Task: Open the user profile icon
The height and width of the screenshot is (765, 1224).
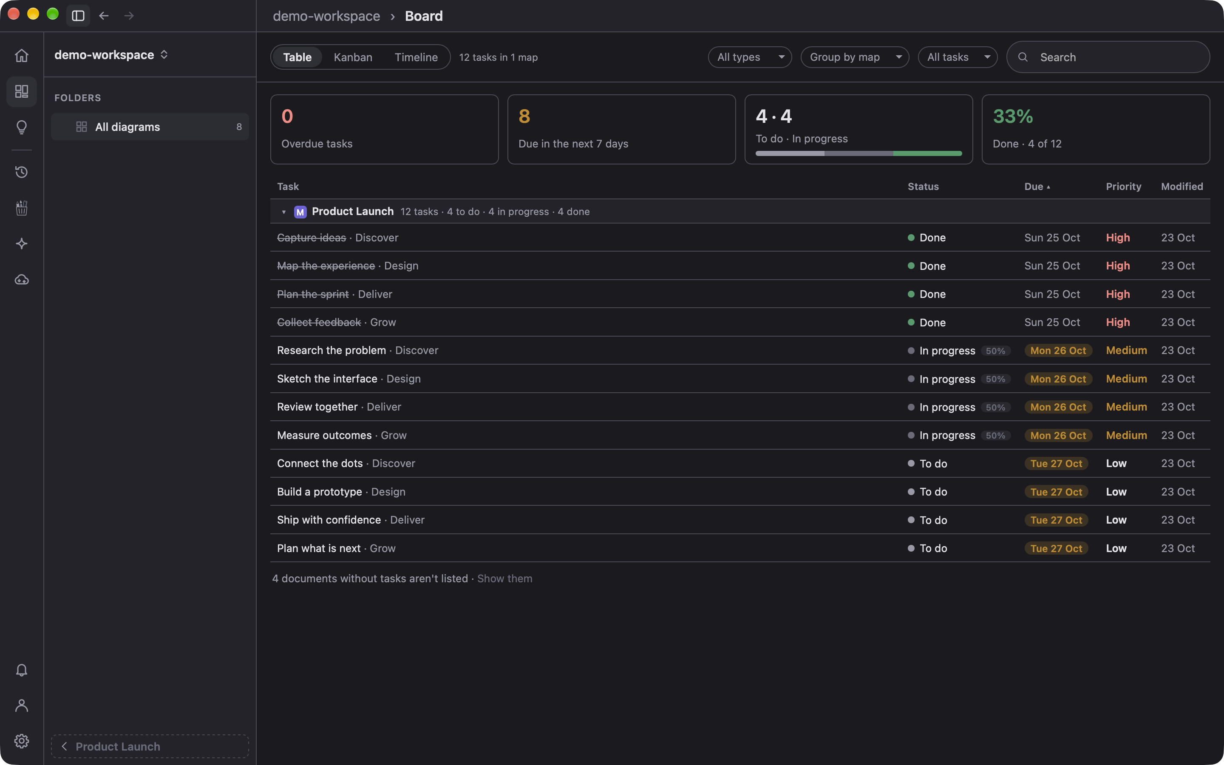Action: 21,705
